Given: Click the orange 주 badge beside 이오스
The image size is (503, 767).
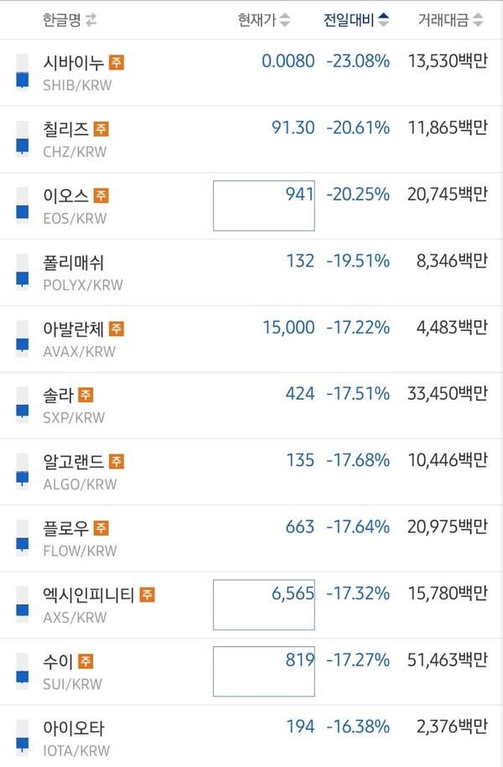Looking at the screenshot, I should coord(101,195).
